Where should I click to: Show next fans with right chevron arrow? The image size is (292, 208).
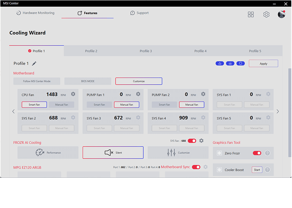pyautogui.click(x=278, y=112)
